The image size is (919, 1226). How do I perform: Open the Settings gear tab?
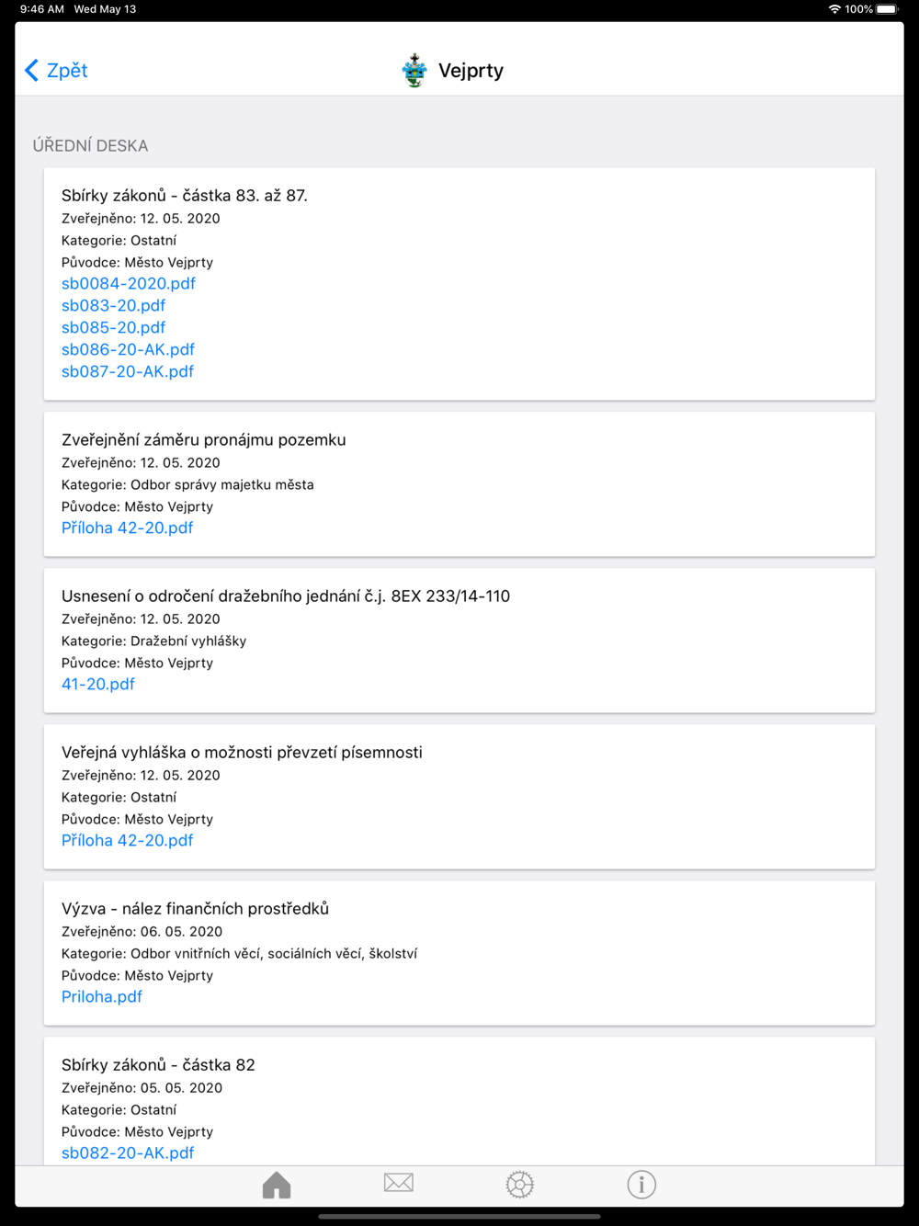pos(519,1185)
